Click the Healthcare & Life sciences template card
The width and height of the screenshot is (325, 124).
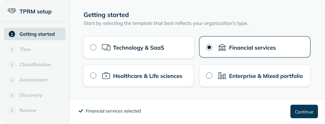(139, 76)
